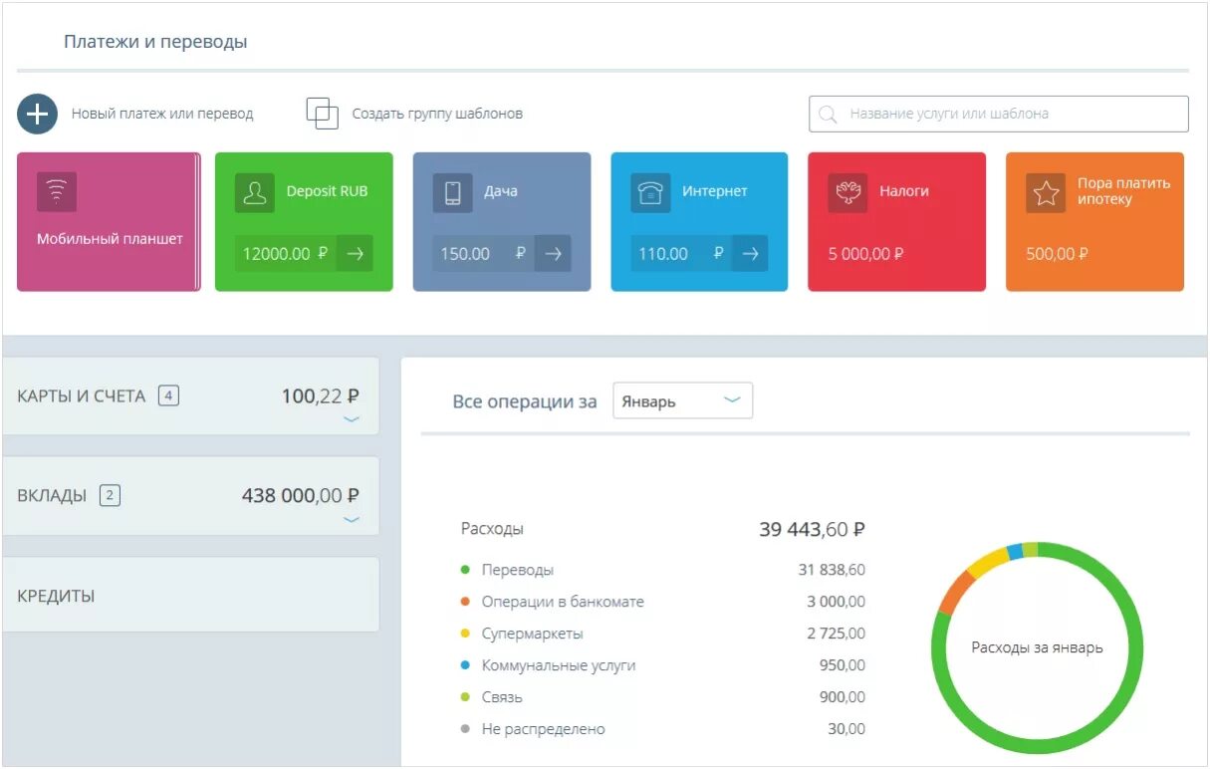Click the count badge 4 next to КАРТЫ И СЧЕТА

pos(168,395)
